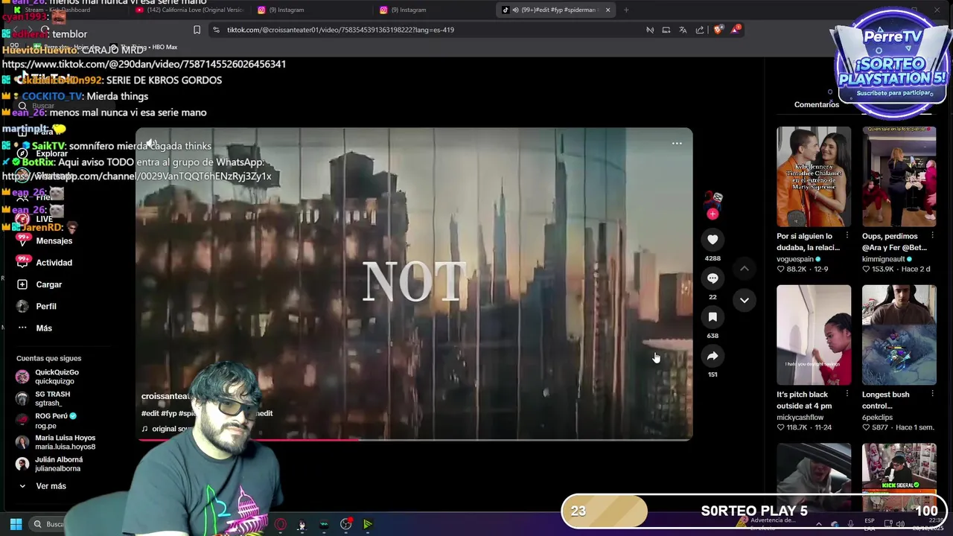Screen dimensions: 953x536
Task: Seek on the red video progress bar
Action: point(414,439)
